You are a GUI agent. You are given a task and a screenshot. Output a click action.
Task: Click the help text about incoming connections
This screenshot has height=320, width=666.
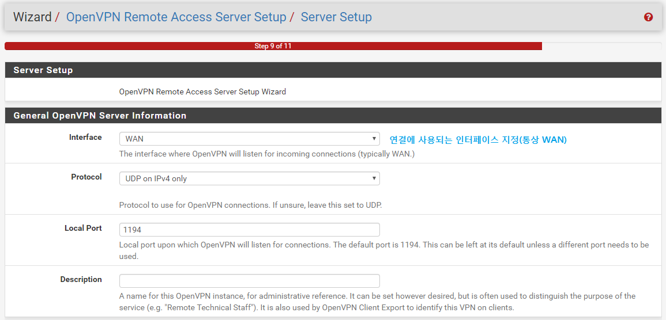(x=267, y=154)
